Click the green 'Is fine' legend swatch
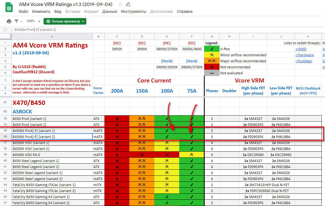The width and height of the screenshot is (325, 206). click(x=212, y=49)
